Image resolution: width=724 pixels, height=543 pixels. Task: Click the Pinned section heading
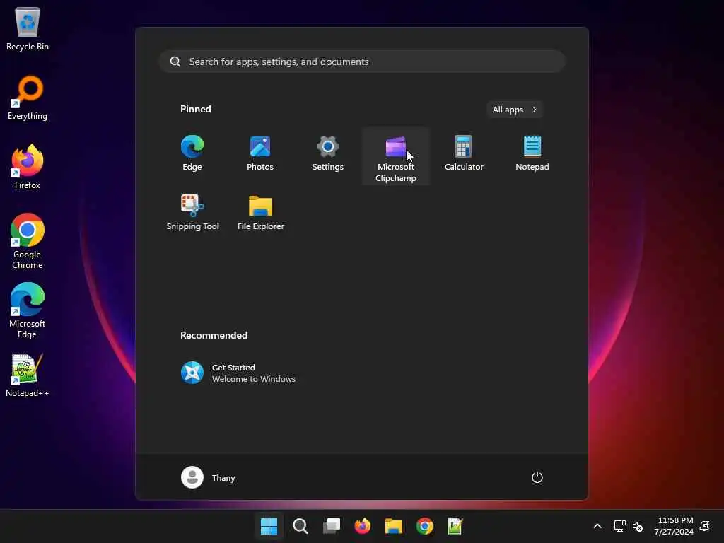[x=195, y=109]
